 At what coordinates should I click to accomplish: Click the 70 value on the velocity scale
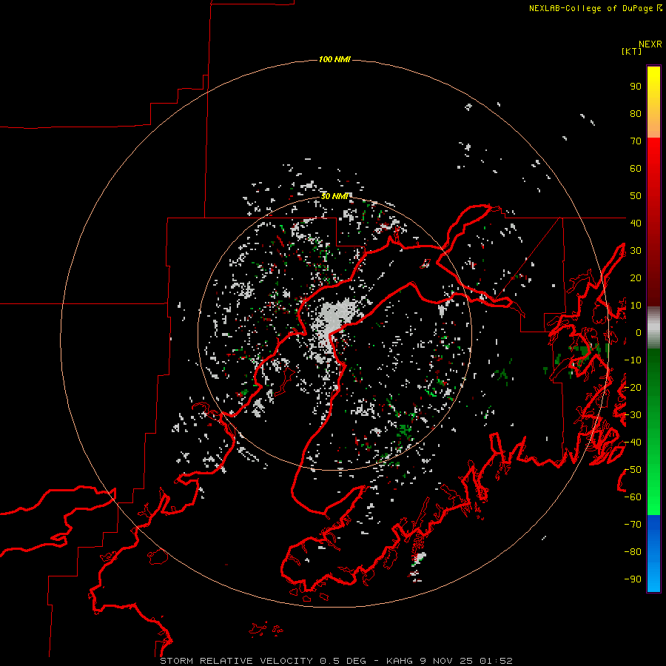636,141
